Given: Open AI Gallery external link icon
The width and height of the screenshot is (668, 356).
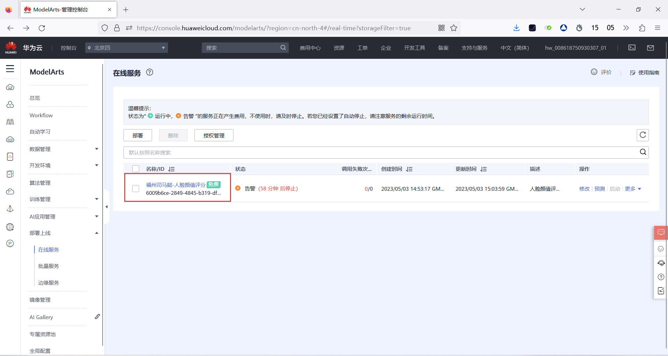Looking at the screenshot, I should pyautogui.click(x=97, y=317).
